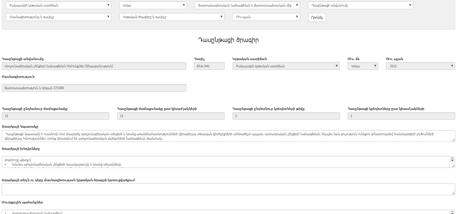Viewport: 457px width, 214px height.
Task: Click the Դասիչ field with ՃՆհ 041
Action: pyautogui.click(x=209, y=66)
